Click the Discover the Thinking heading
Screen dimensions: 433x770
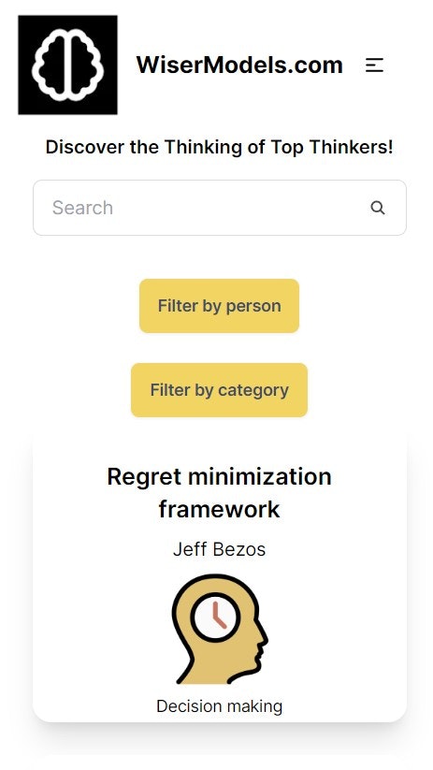220,147
